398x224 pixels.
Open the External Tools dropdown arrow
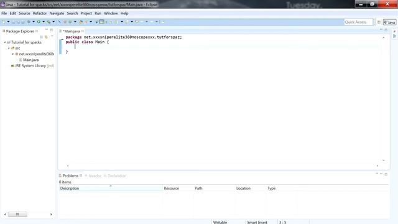pos(53,22)
